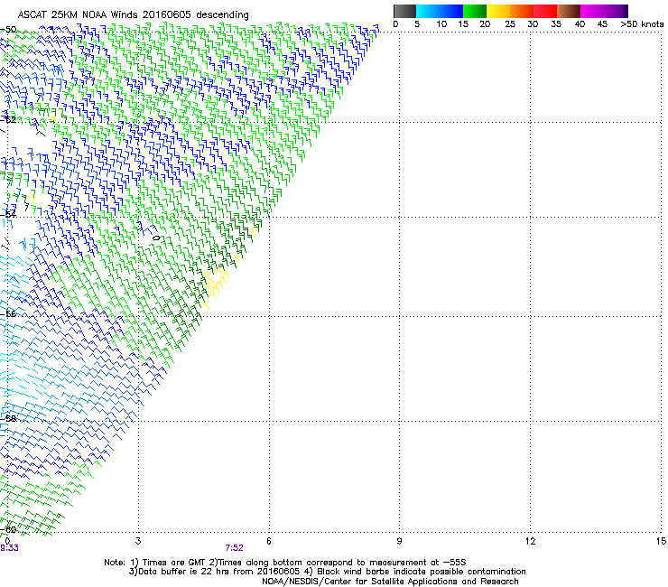Click the longitude label '3'
668x587 pixels.
coord(138,541)
